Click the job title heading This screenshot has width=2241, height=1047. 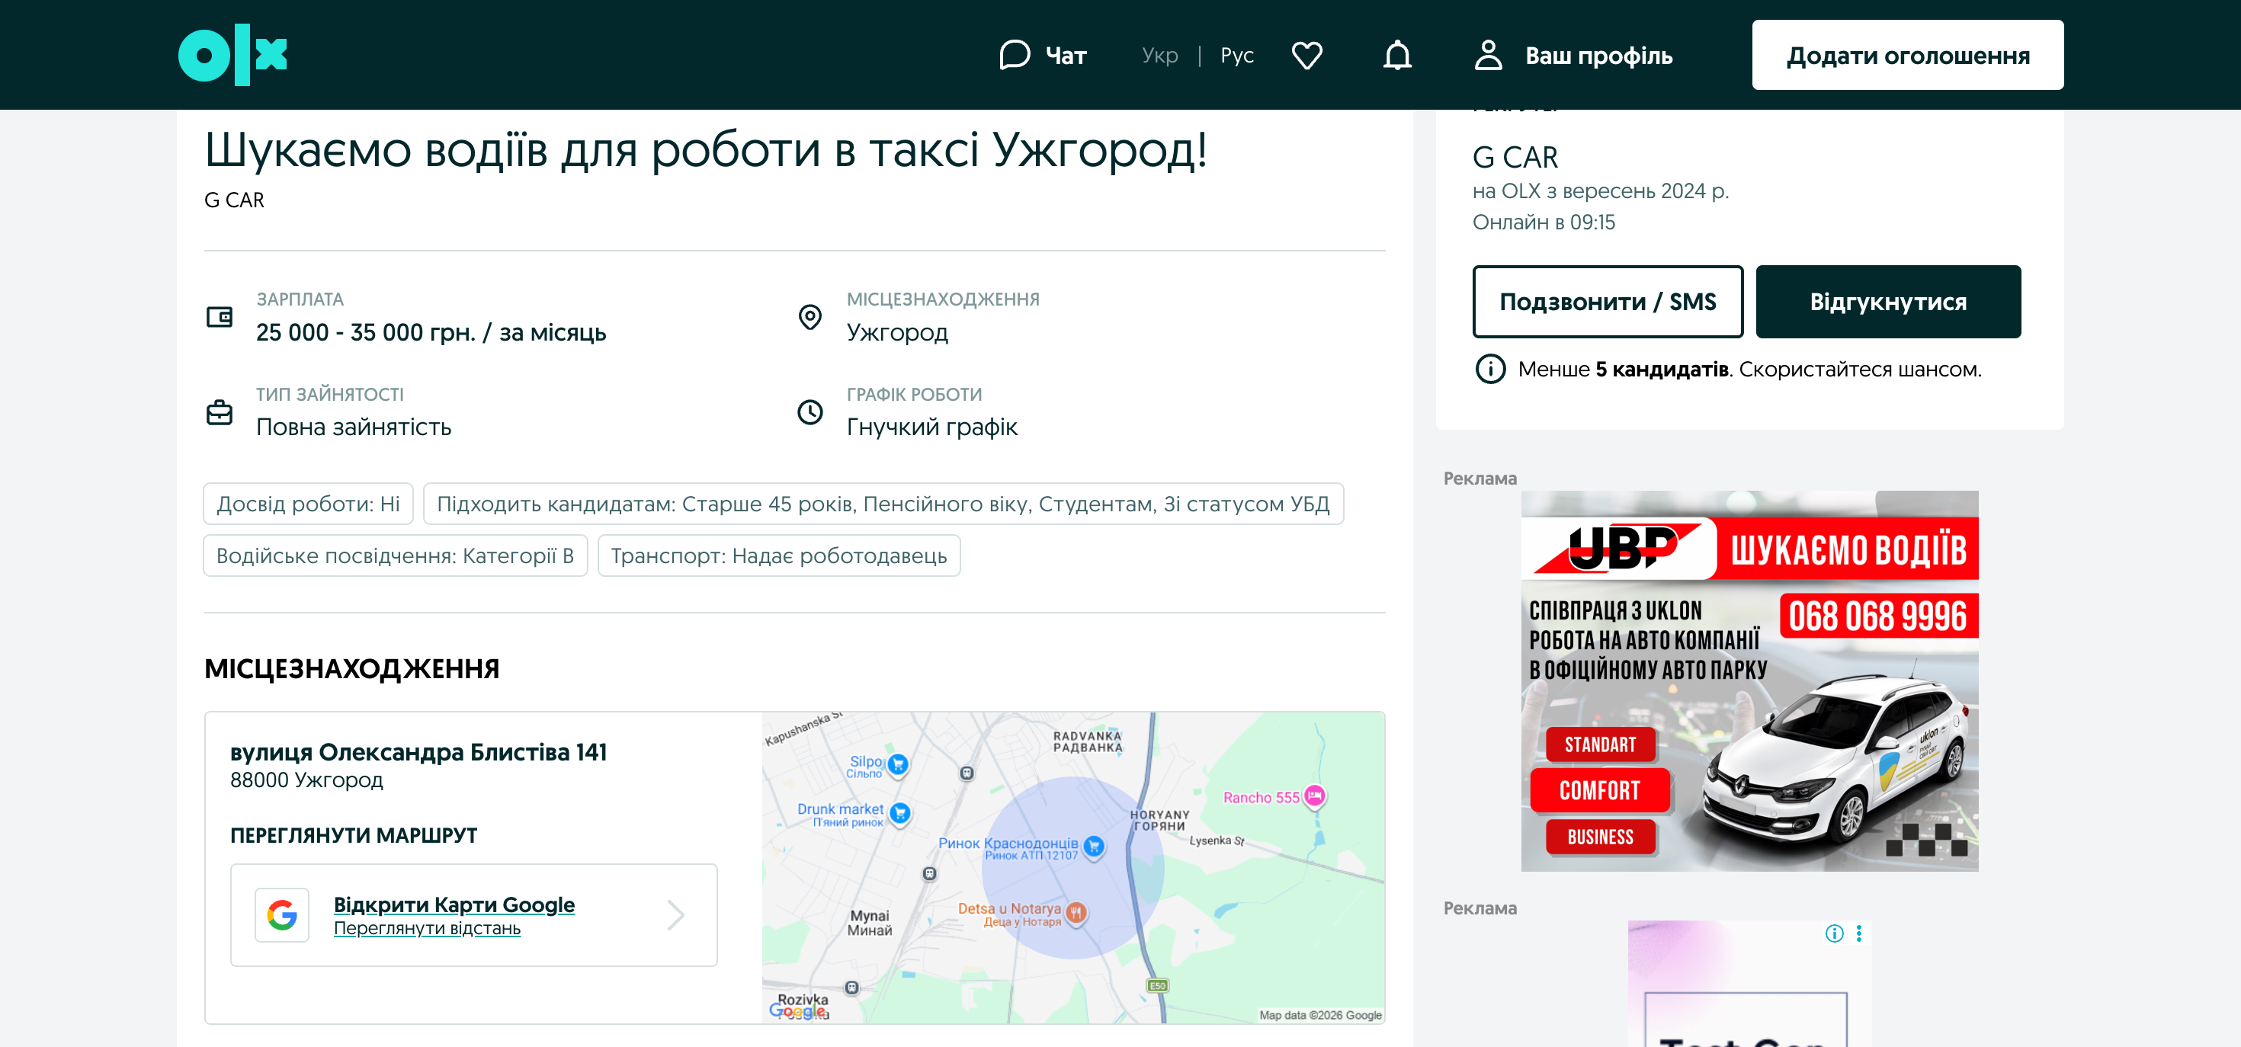[x=706, y=149]
